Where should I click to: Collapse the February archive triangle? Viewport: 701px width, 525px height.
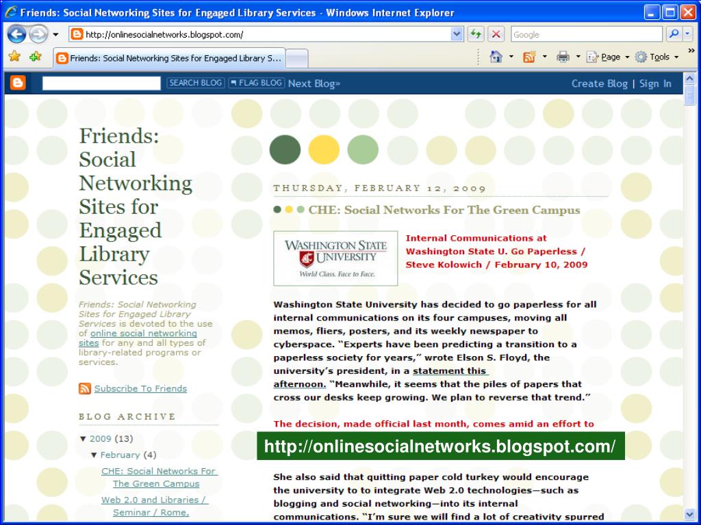tap(94, 455)
